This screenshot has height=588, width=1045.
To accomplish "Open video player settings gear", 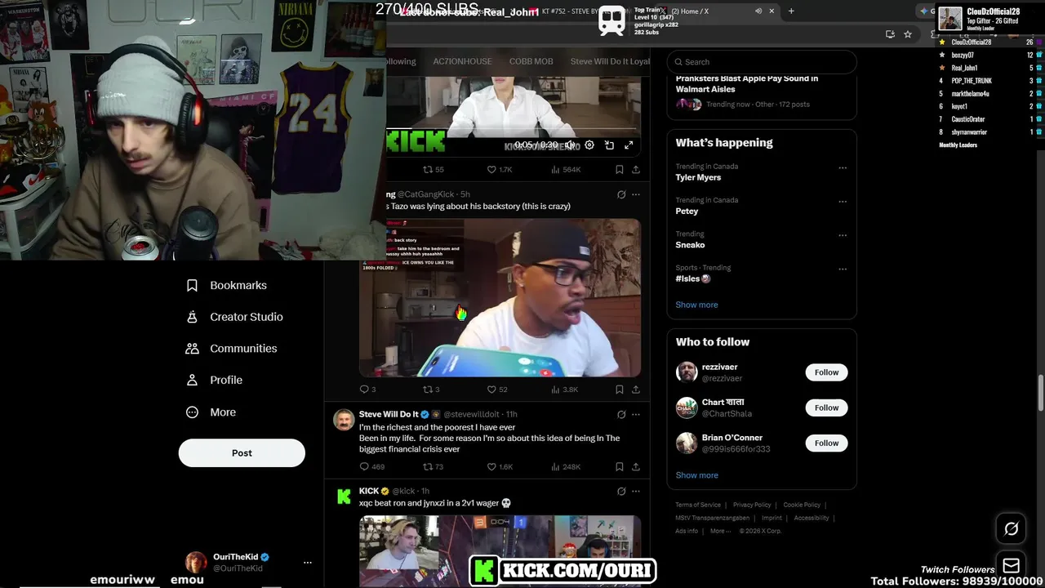I will [589, 145].
